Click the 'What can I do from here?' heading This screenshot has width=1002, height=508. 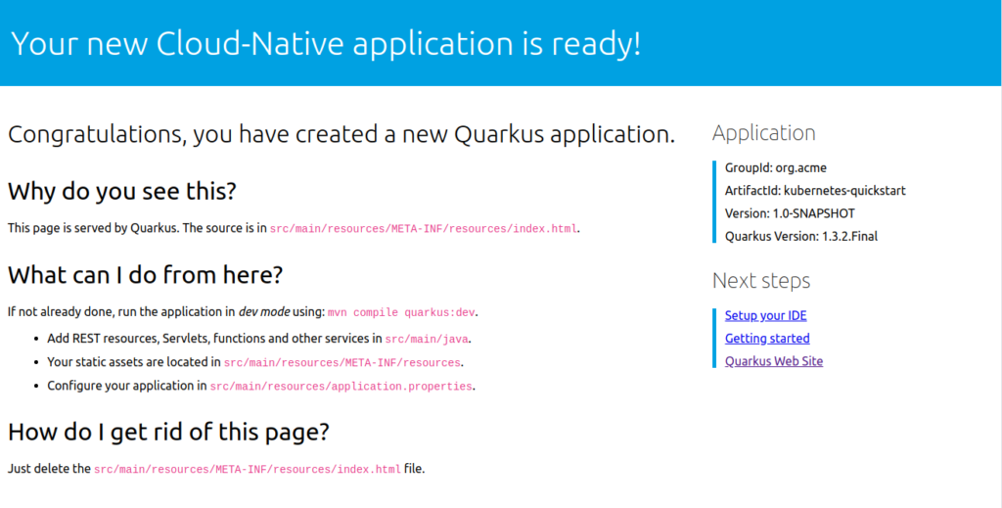coord(145,275)
